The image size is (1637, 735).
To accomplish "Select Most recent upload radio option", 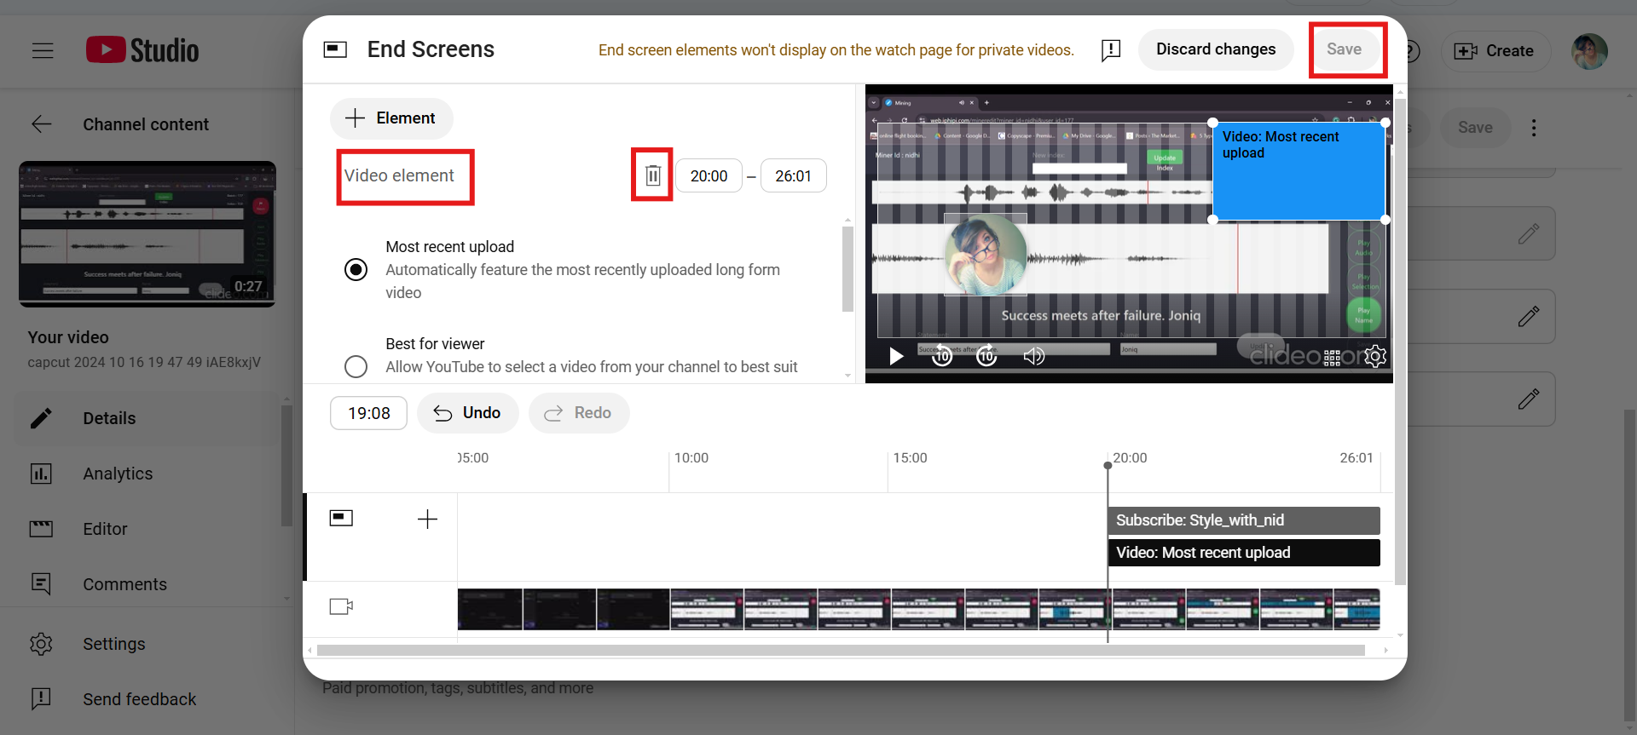I will (x=356, y=270).
